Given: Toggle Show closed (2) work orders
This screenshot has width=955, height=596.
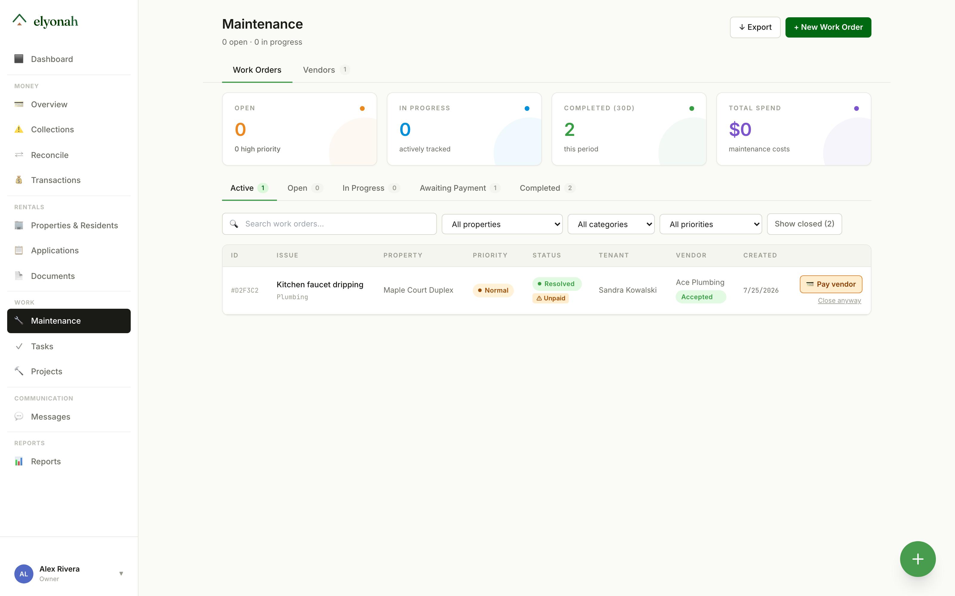Looking at the screenshot, I should coord(804,224).
